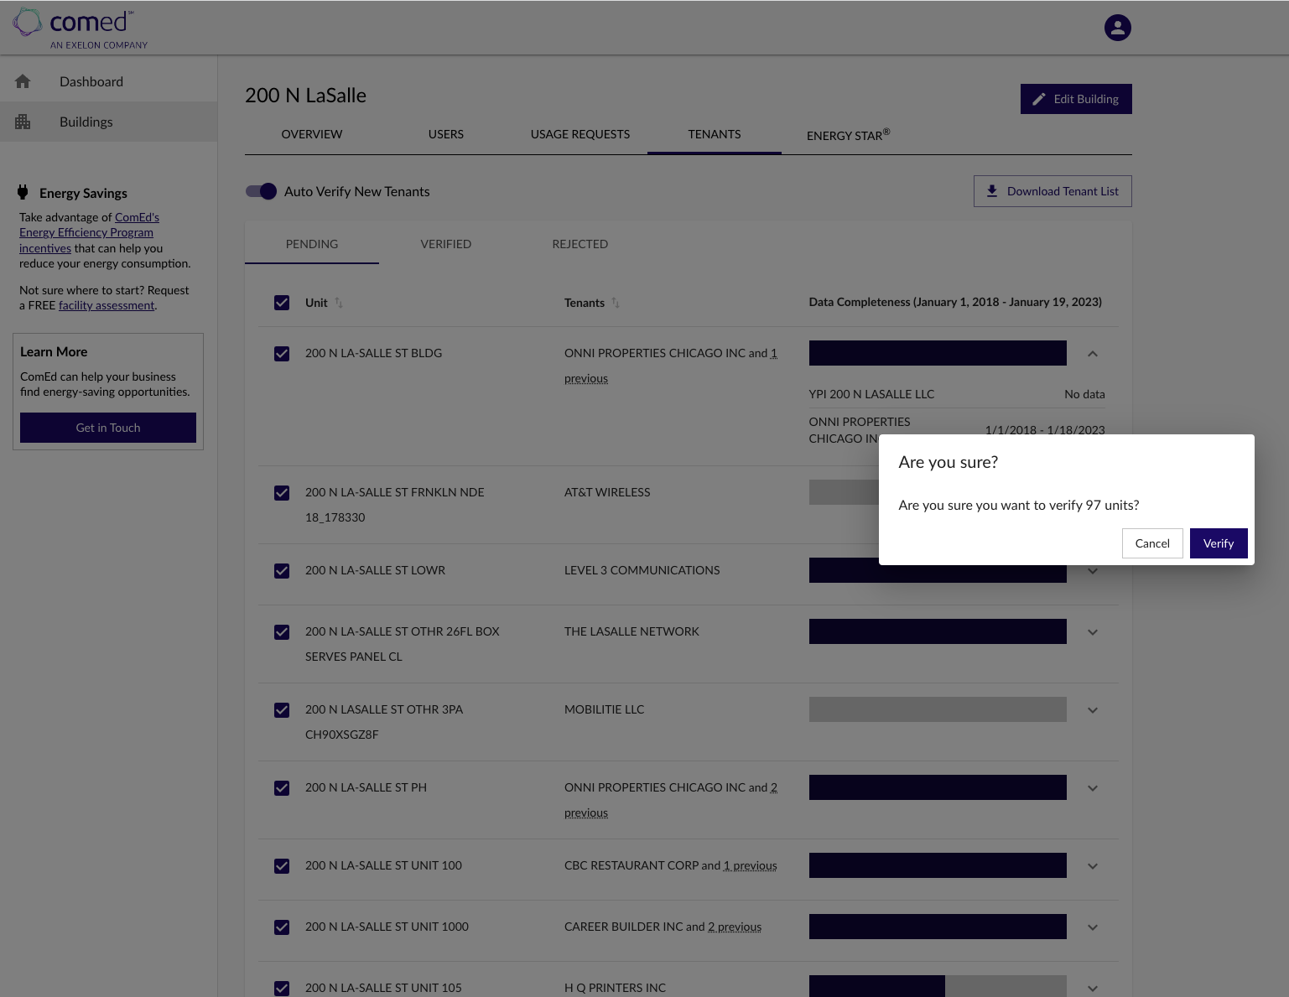This screenshot has width=1289, height=997.
Task: Uncheck 200 N LA-SALLE ST PH checkbox
Action: pyautogui.click(x=282, y=788)
